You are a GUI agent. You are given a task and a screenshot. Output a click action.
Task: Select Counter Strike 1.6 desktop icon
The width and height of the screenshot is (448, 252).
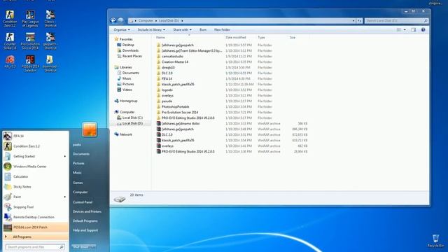point(10,41)
